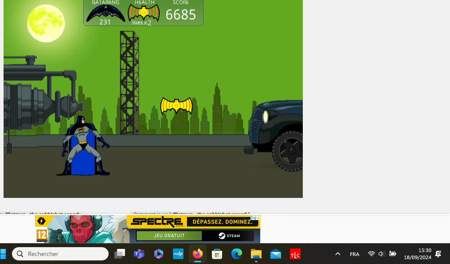This screenshot has height=264, width=450.
Task: Open Microsoft Store from taskbar
Action: [x=217, y=254]
